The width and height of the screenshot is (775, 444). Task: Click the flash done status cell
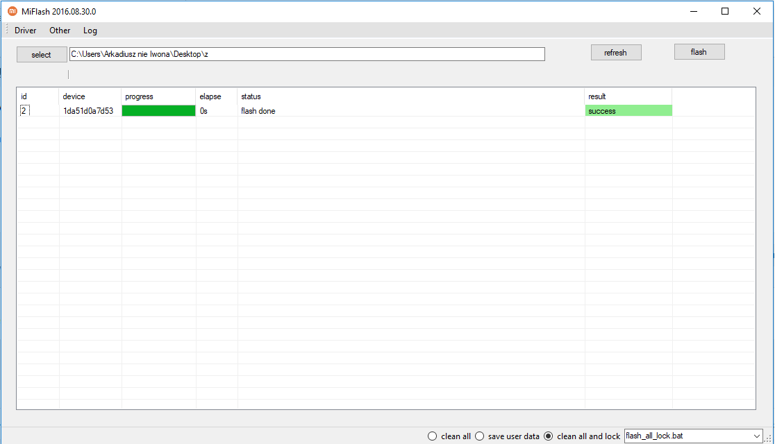tap(258, 111)
